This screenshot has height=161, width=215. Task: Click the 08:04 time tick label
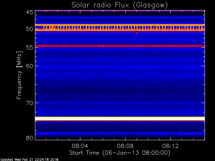[80, 146]
